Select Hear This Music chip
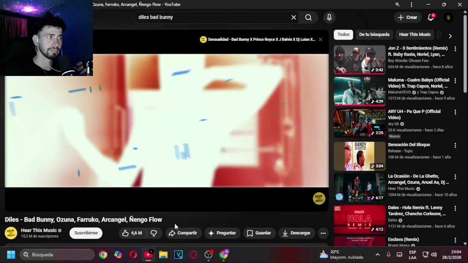The height and width of the screenshot is (263, 468). click(415, 34)
